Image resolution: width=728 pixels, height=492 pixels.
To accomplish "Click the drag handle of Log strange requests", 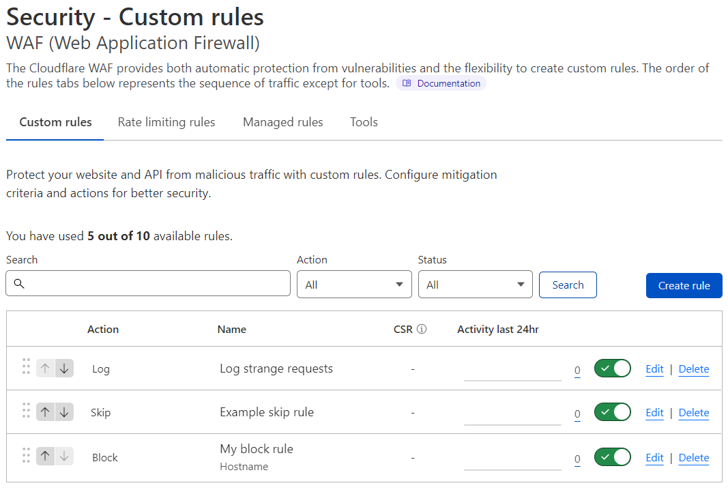I will pos(25,367).
